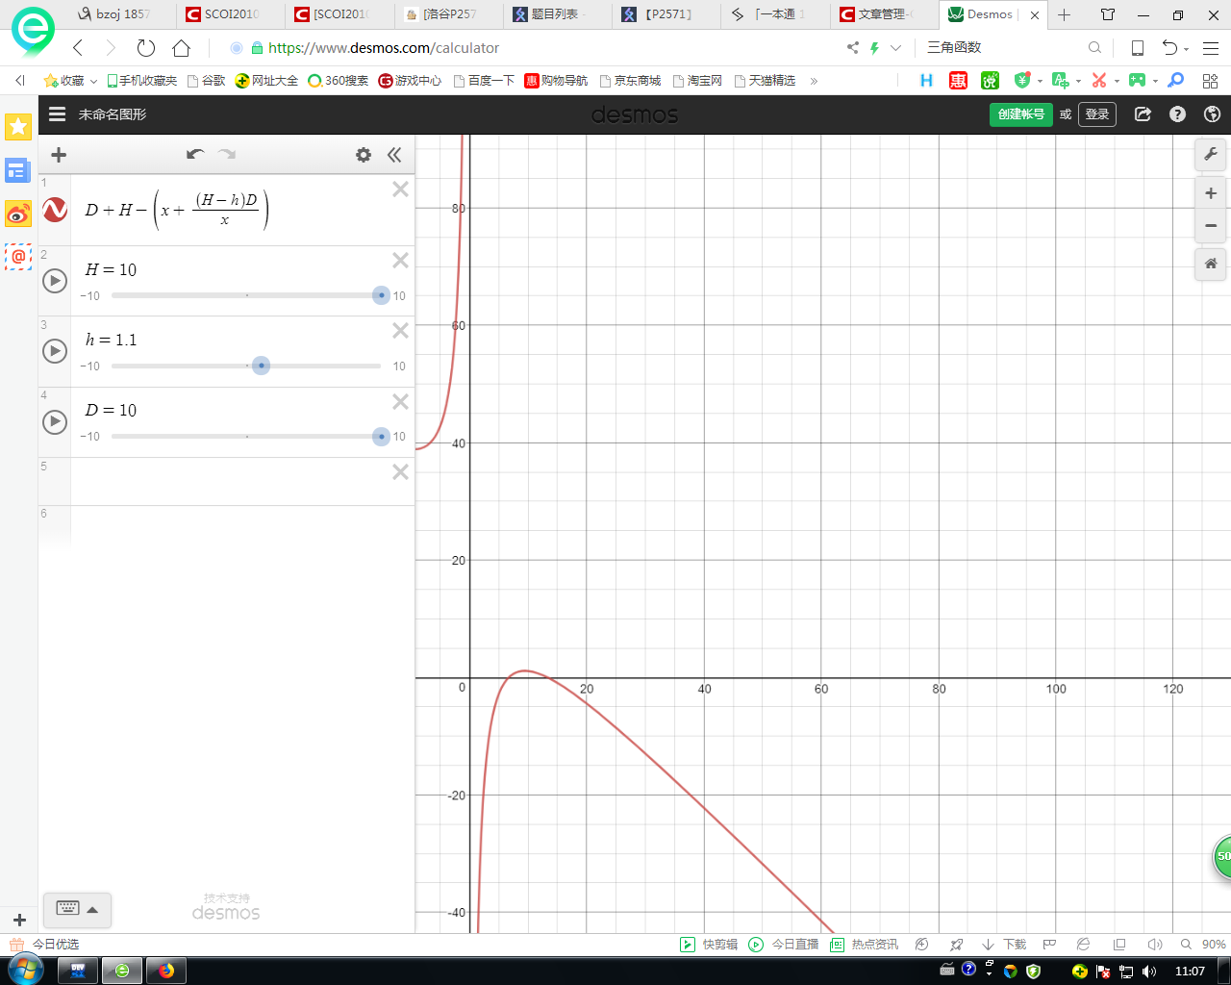Open the Windows Start button
The height and width of the screenshot is (985, 1231).
click(25, 970)
